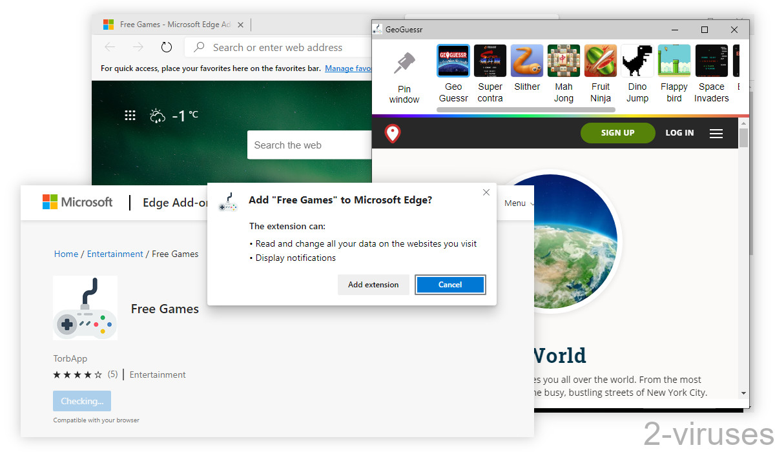The width and height of the screenshot is (775, 452).
Task: Select the Super contra game
Action: tap(490, 60)
